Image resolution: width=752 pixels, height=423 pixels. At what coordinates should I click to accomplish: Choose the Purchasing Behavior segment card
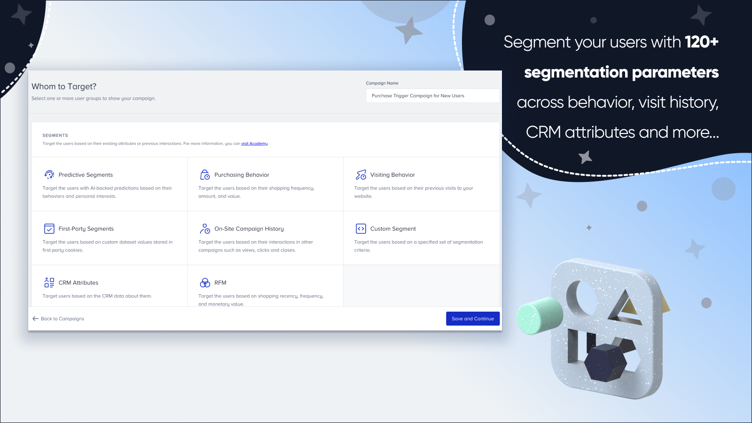265,184
